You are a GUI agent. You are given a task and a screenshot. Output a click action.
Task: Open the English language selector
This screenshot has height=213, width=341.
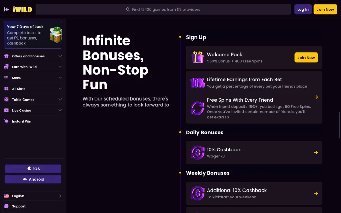click(33, 196)
